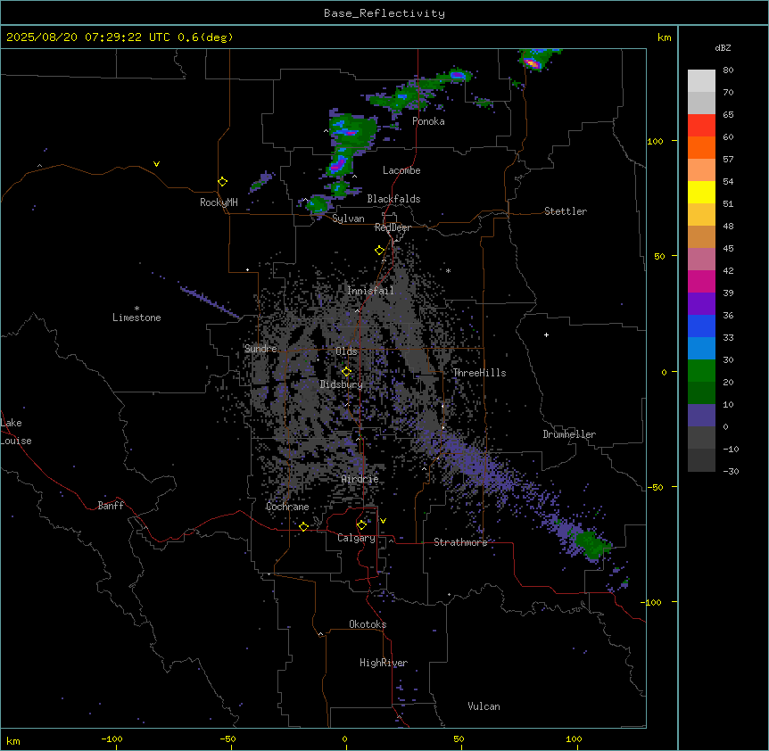Click the Lacombe city label
769x751 pixels.
pos(401,170)
